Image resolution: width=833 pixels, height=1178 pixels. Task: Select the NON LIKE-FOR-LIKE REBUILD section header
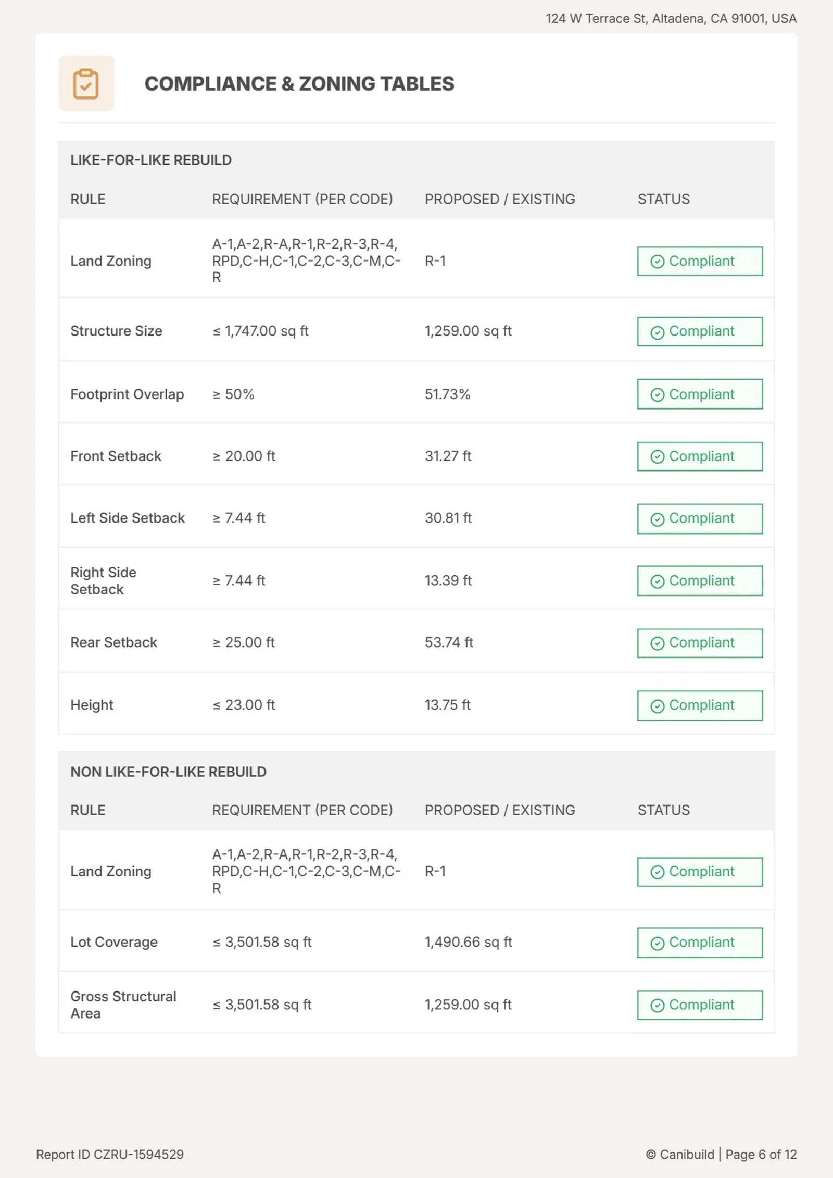[x=168, y=772]
